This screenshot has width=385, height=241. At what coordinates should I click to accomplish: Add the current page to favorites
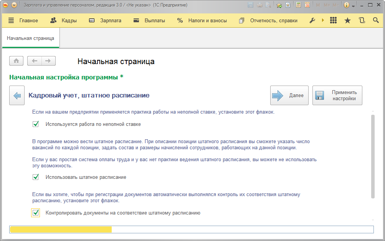279,5
